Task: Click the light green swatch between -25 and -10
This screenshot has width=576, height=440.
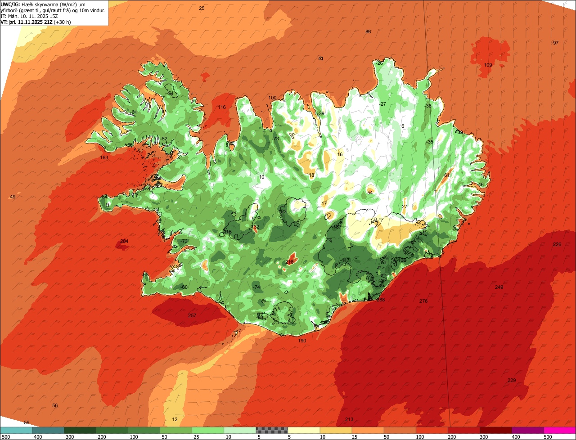Action: pos(207,430)
